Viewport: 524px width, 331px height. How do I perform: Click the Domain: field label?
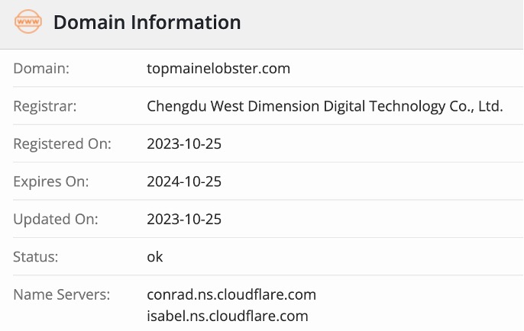(x=42, y=69)
